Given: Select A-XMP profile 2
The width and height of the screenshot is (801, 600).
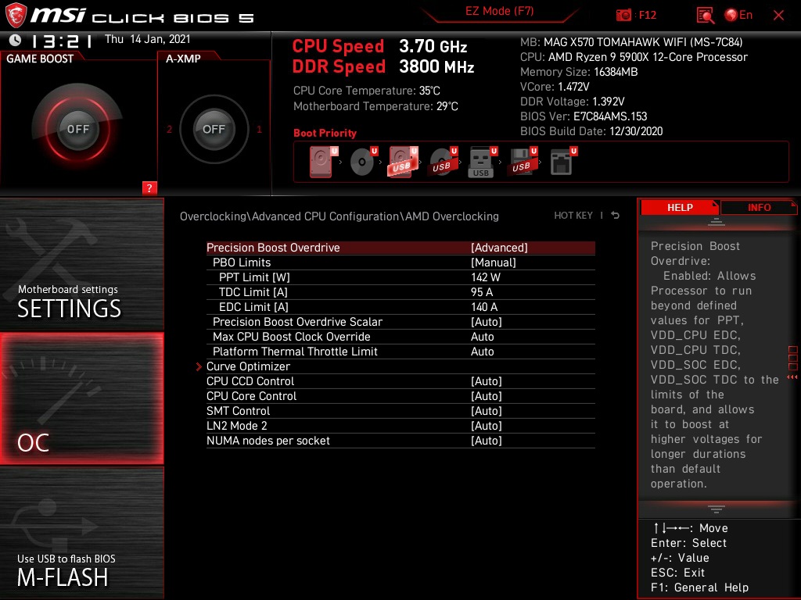Looking at the screenshot, I should [x=169, y=129].
